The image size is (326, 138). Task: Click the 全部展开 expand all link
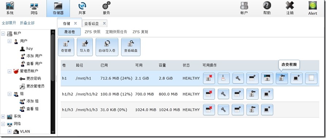tap(9, 23)
